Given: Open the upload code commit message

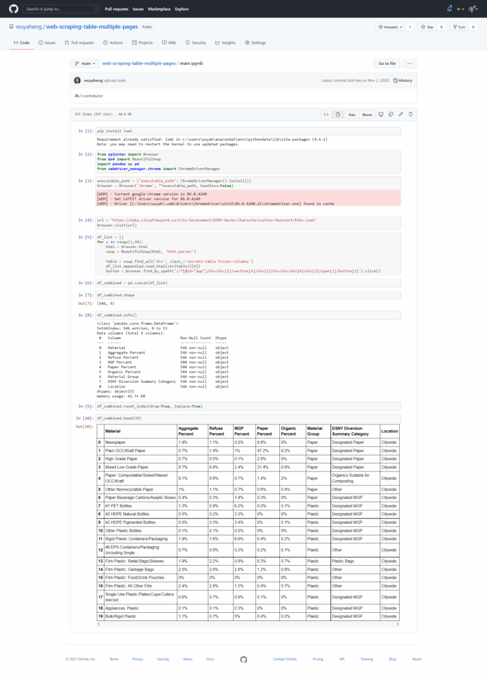Looking at the screenshot, I should 114,80.
